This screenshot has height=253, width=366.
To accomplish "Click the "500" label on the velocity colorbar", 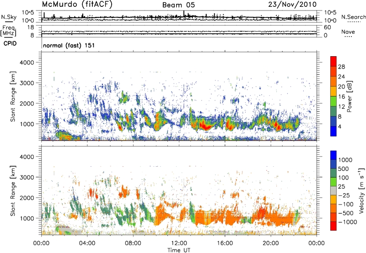I will point(344,169).
